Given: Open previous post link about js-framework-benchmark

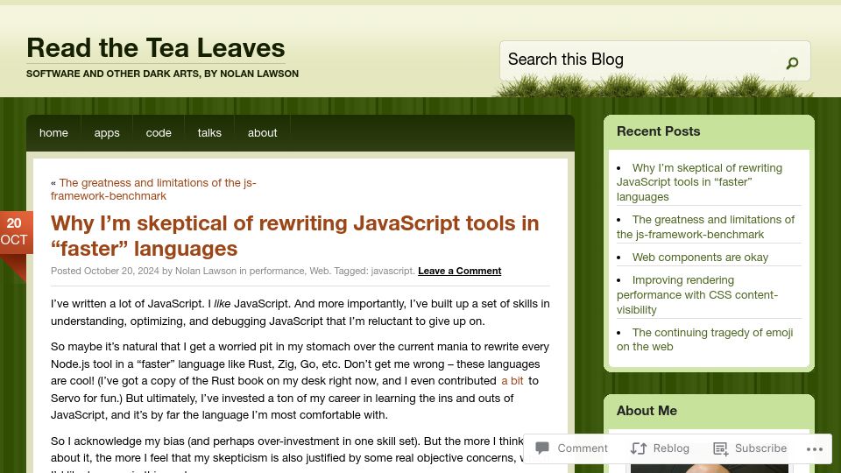Looking at the screenshot, I should pos(153,189).
